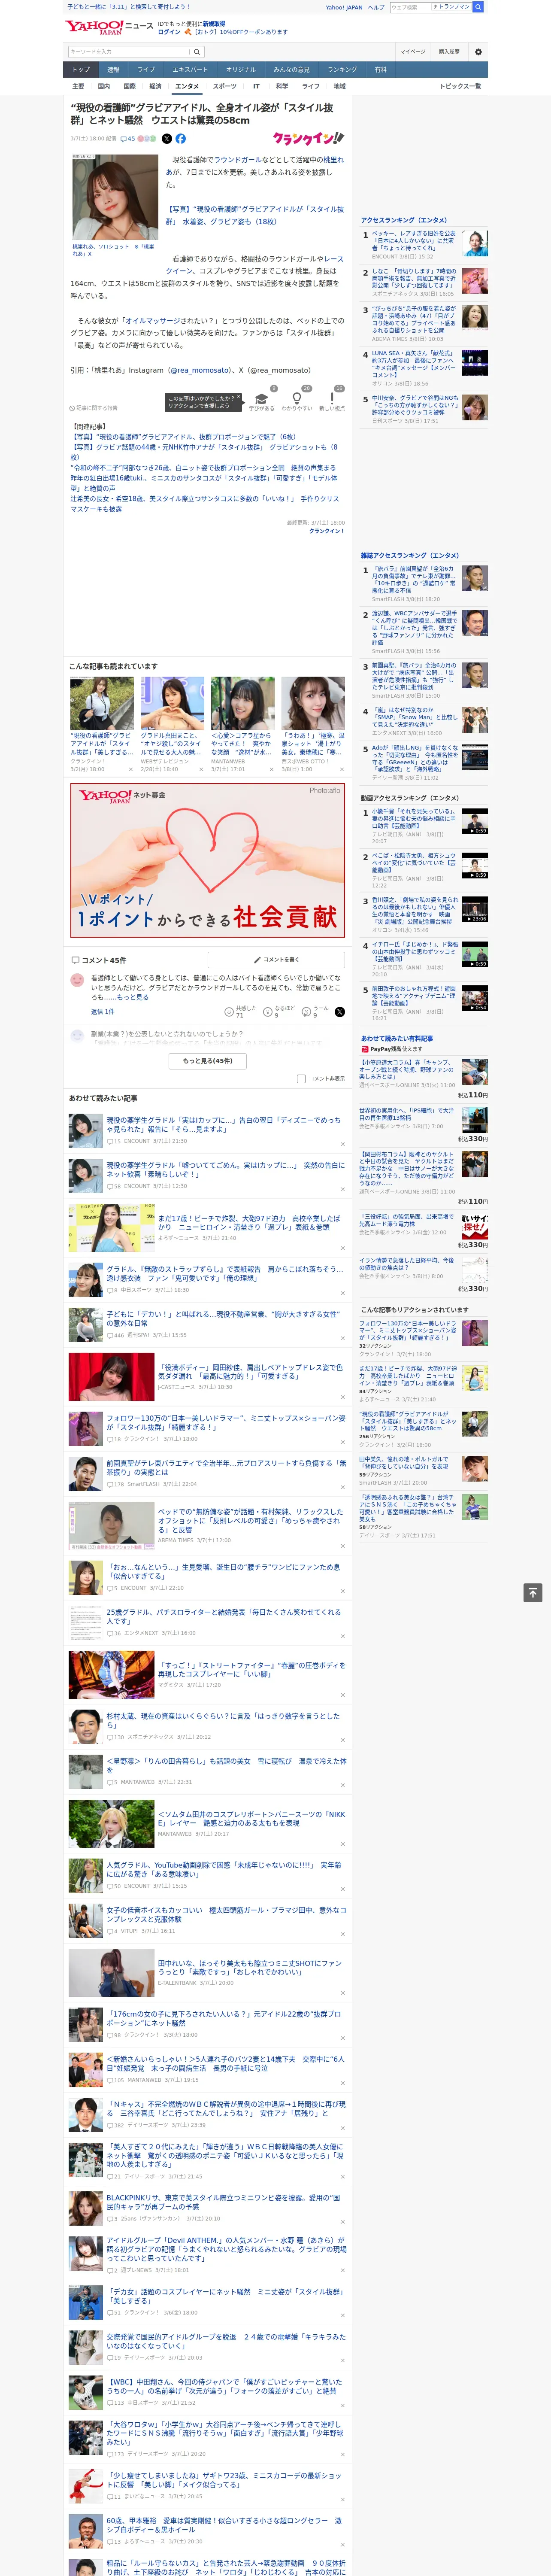This screenshot has width=551, height=2576.
Task: Expand the first comment's もっと見る link
Action: [133, 997]
